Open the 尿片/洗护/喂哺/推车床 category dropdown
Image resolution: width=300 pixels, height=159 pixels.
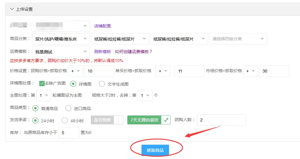tap(61, 39)
